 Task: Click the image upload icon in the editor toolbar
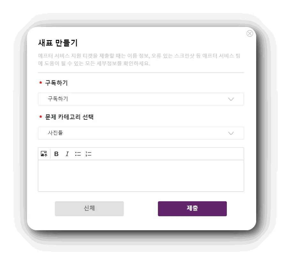[44, 153]
